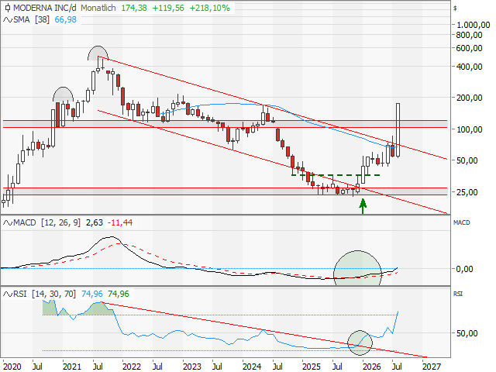Click the green RSI value 74,96
The image size is (496, 372).
(119, 294)
